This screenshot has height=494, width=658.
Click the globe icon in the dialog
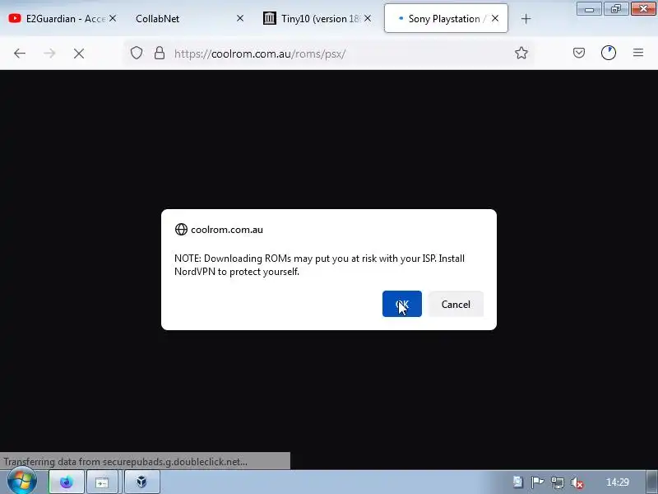point(181,230)
